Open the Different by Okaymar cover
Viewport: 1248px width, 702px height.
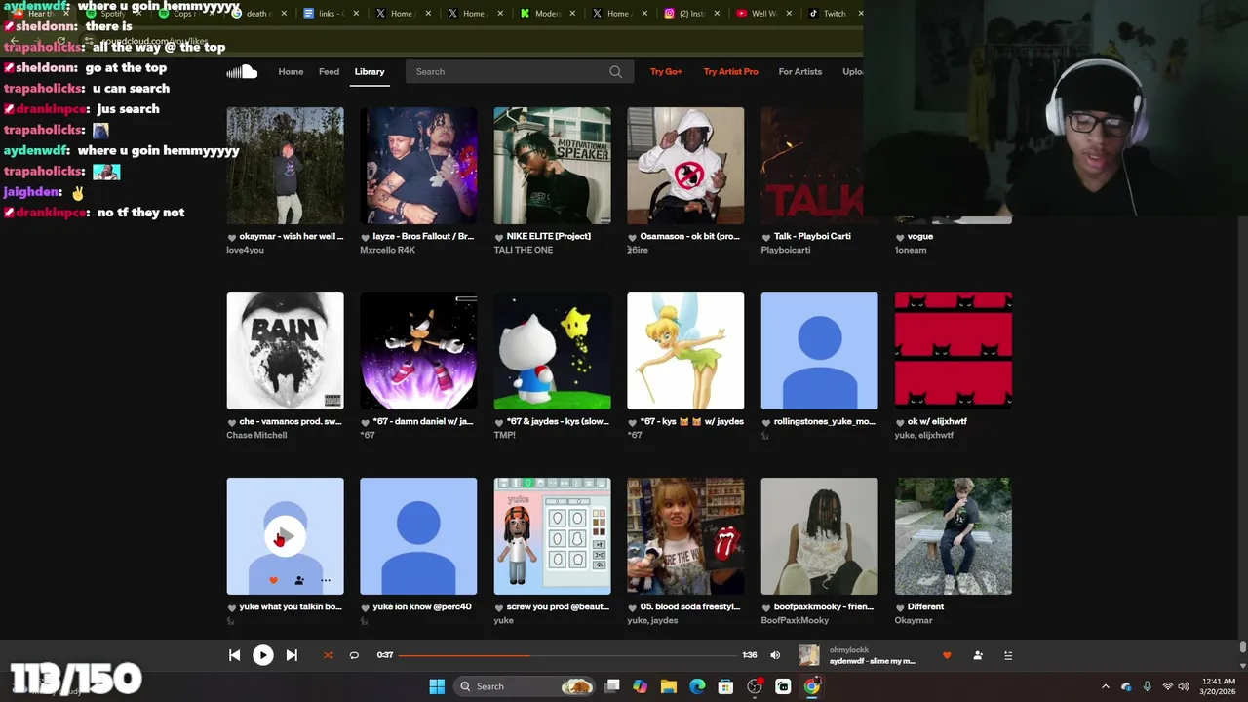(x=954, y=536)
